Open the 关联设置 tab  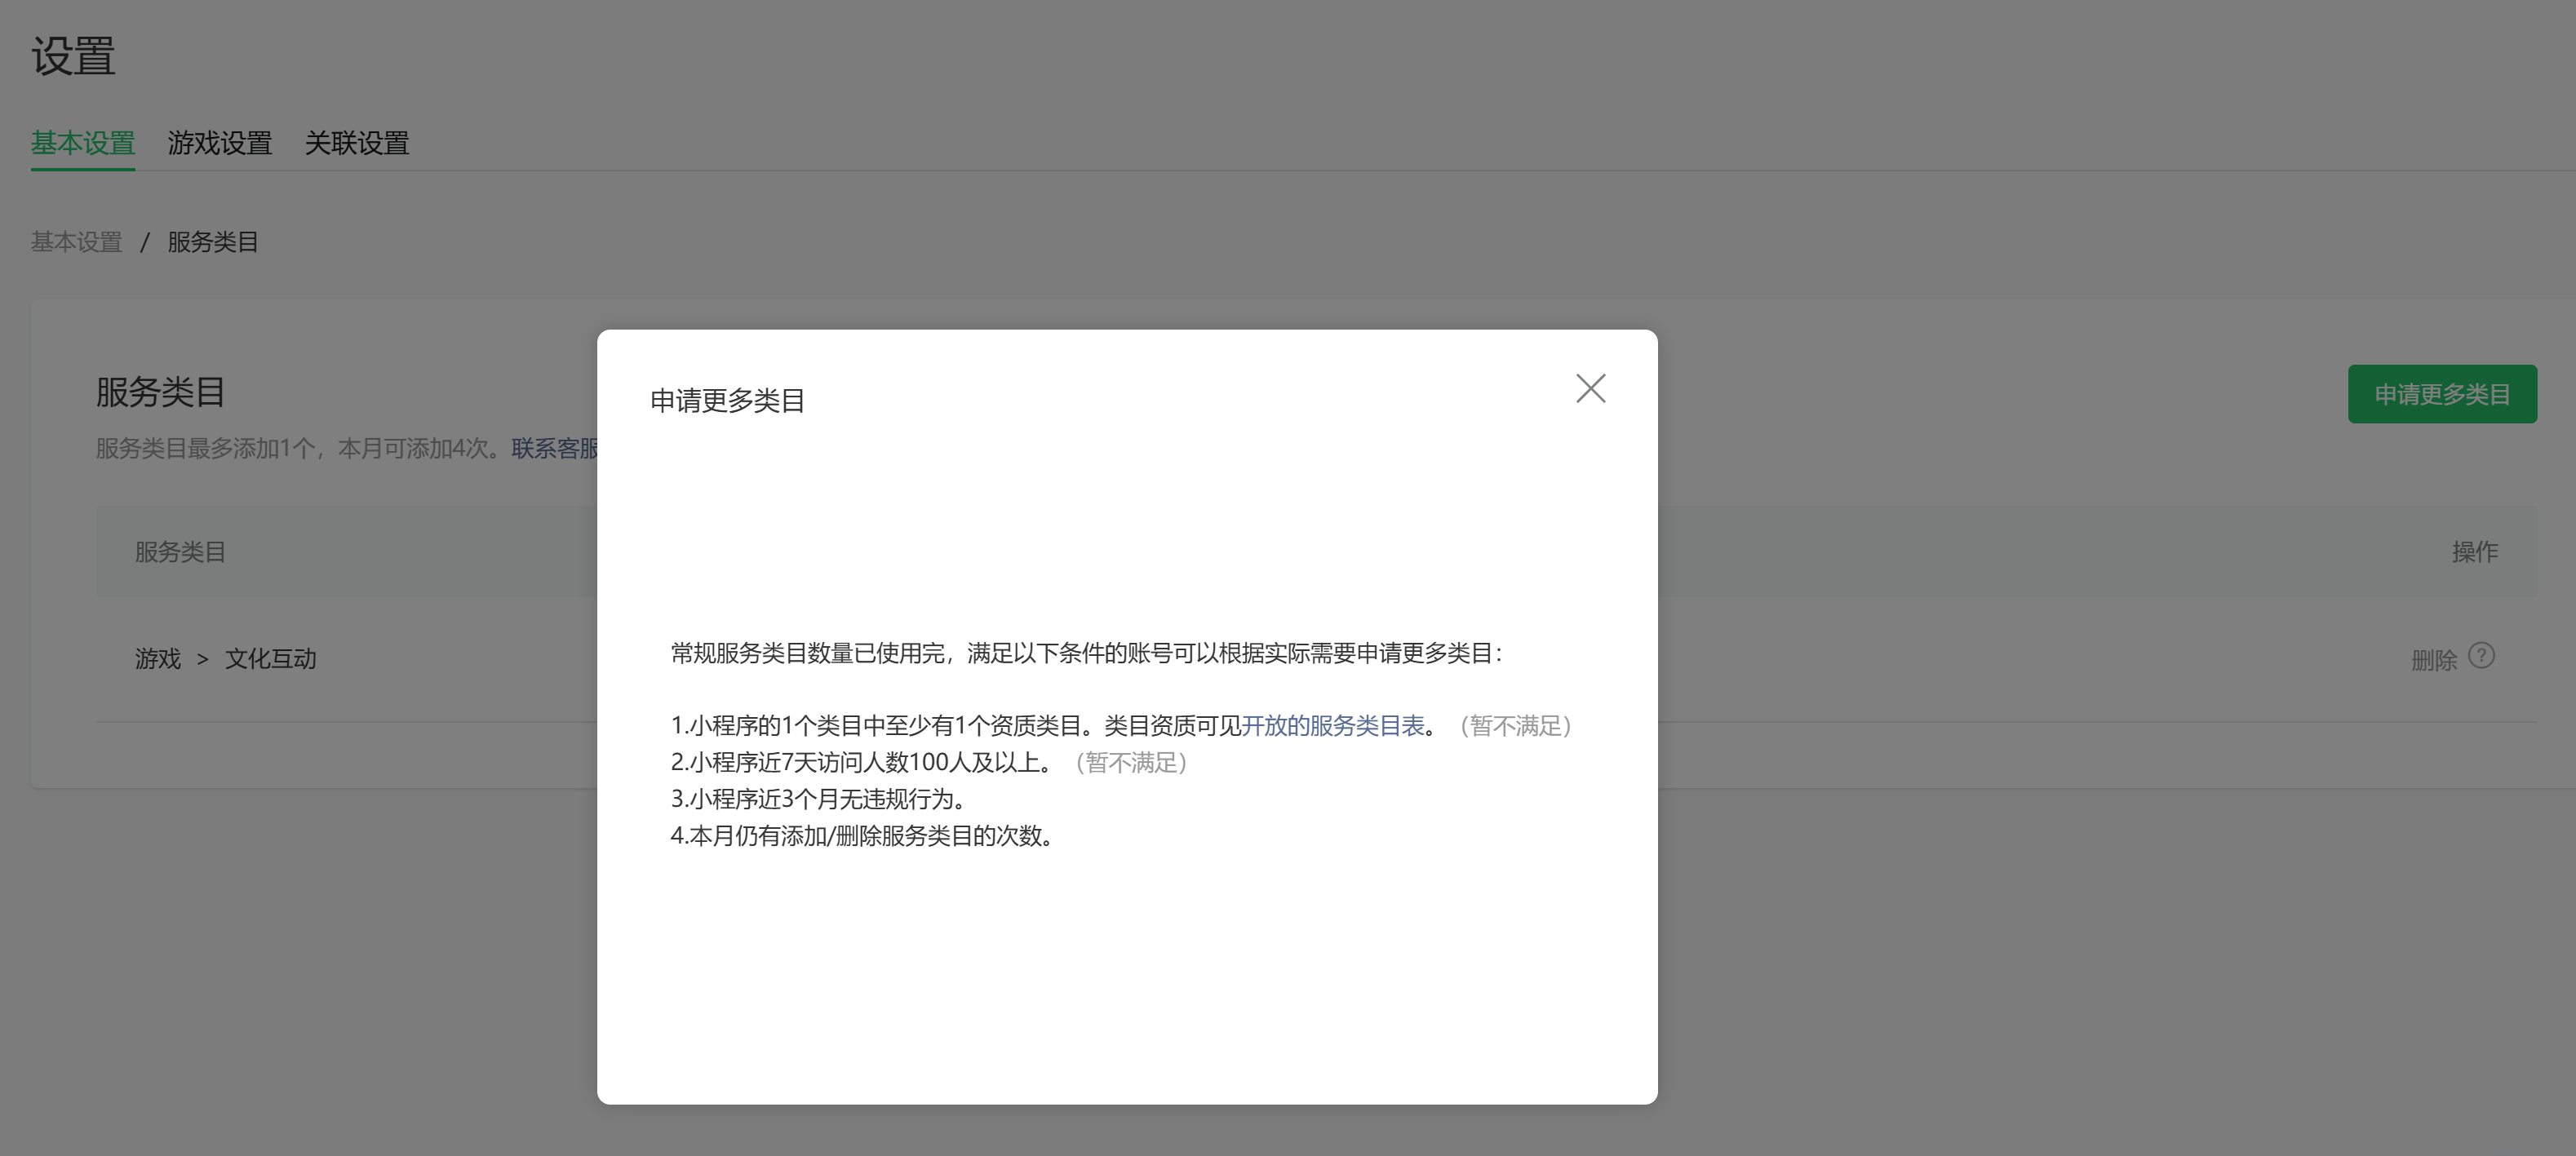click(357, 143)
